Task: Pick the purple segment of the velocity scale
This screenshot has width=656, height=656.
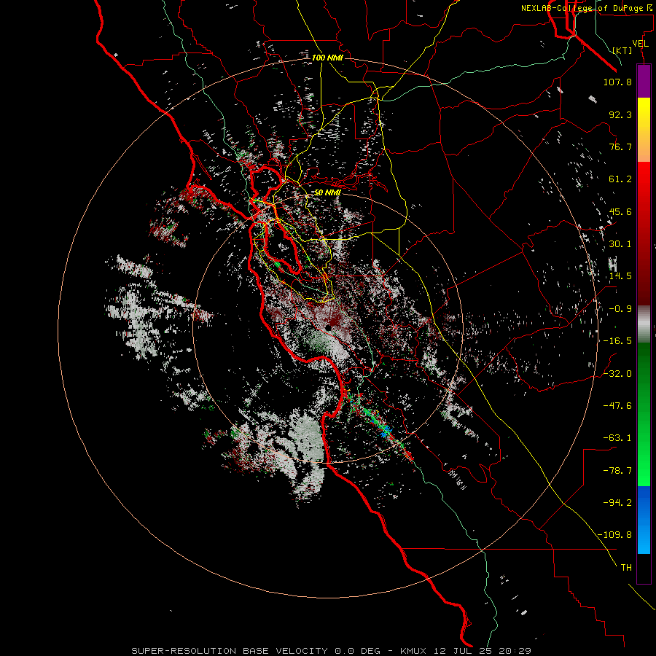Action: click(644, 82)
